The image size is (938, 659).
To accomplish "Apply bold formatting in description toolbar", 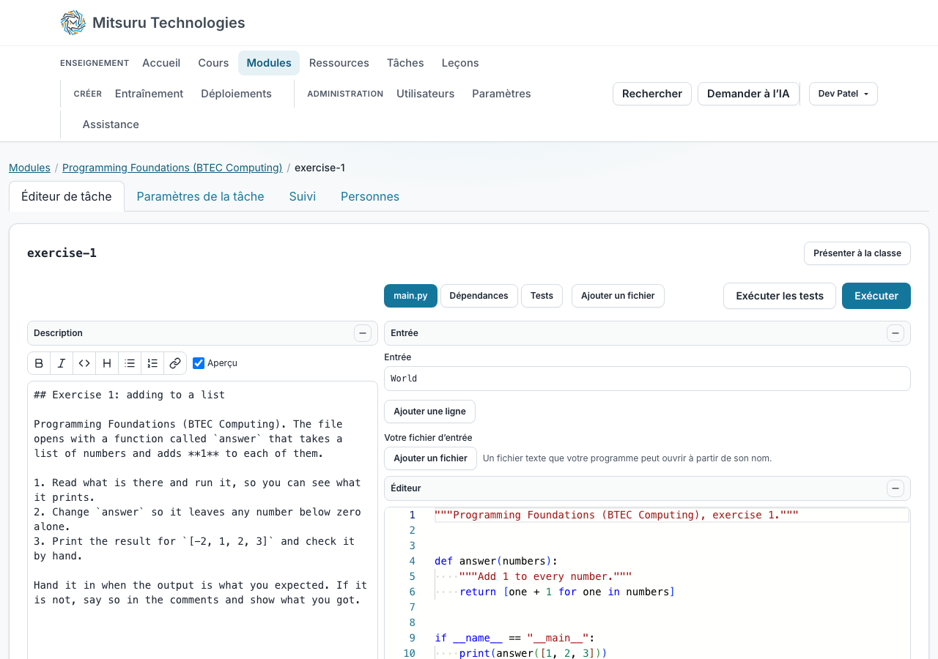I will coord(40,363).
